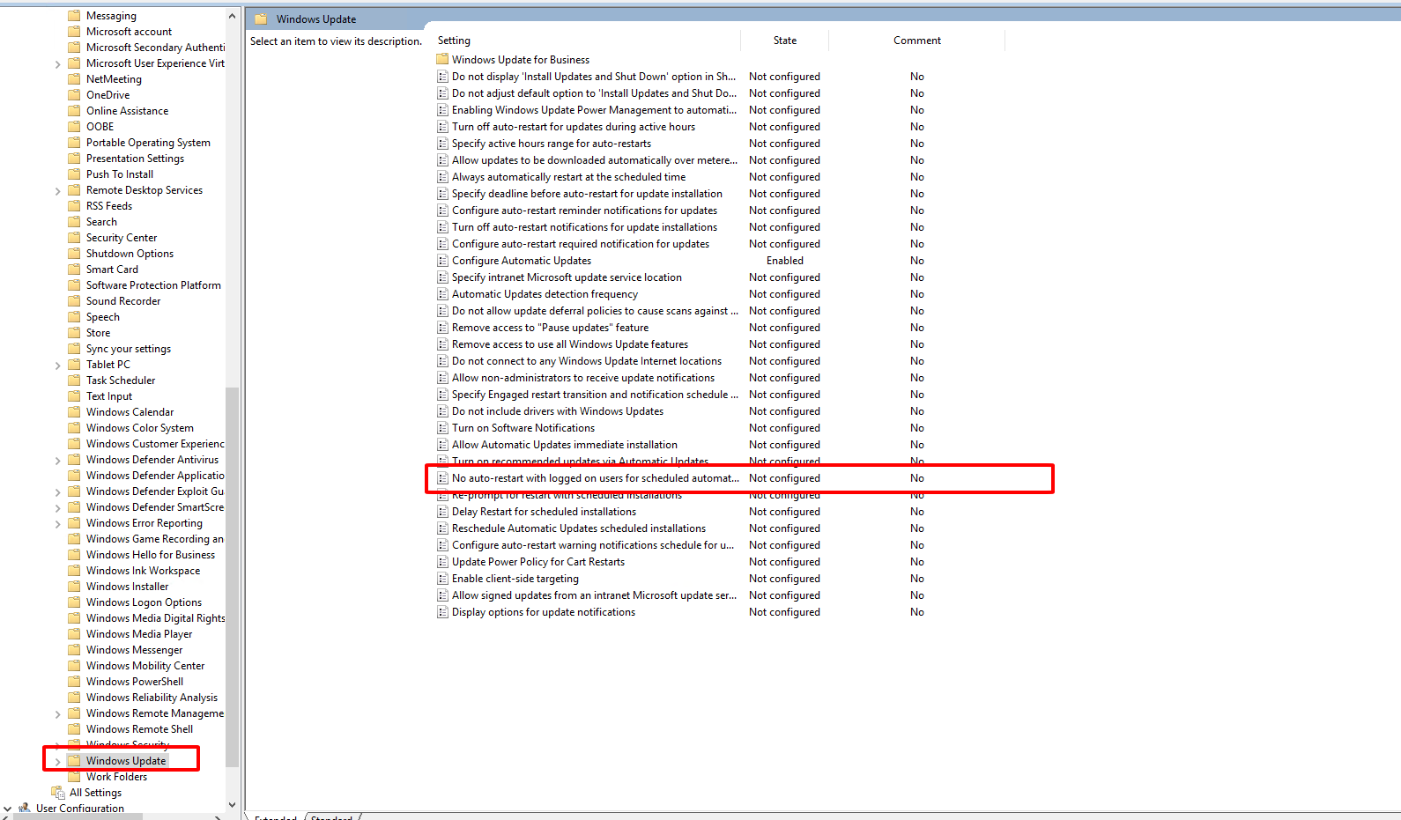This screenshot has height=820, width=1401.
Task: Select the No auto-restart with logged on users policy
Action: (x=595, y=478)
